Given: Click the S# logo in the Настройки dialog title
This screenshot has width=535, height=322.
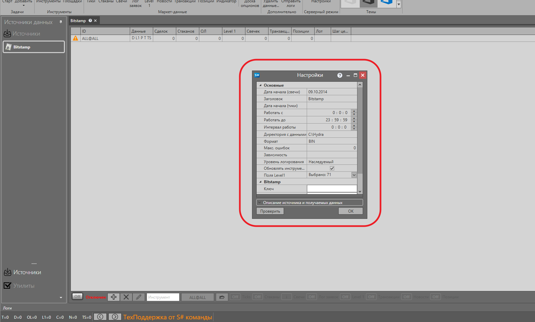Looking at the screenshot, I should point(257,75).
